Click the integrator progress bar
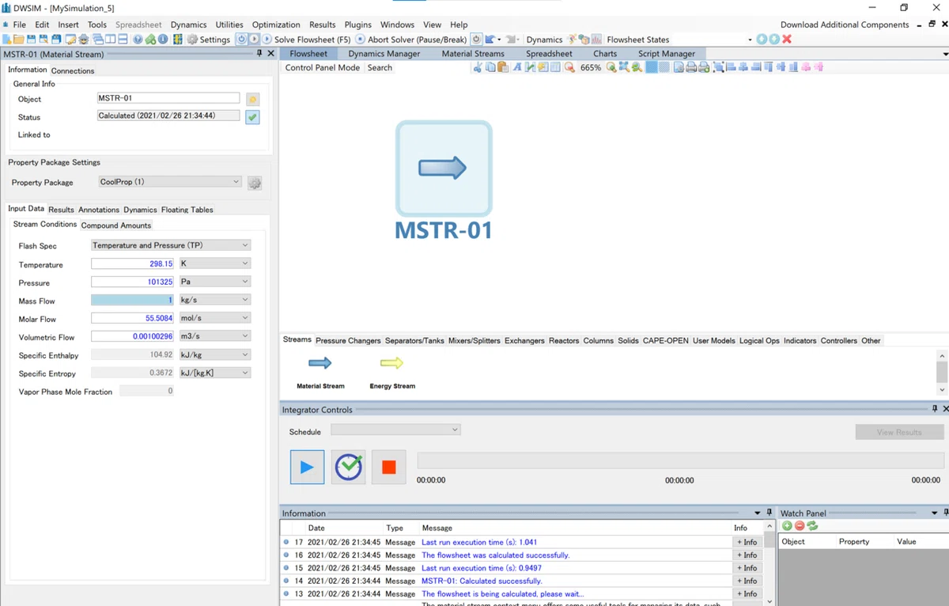Viewport: 949px width, 606px height. point(680,460)
